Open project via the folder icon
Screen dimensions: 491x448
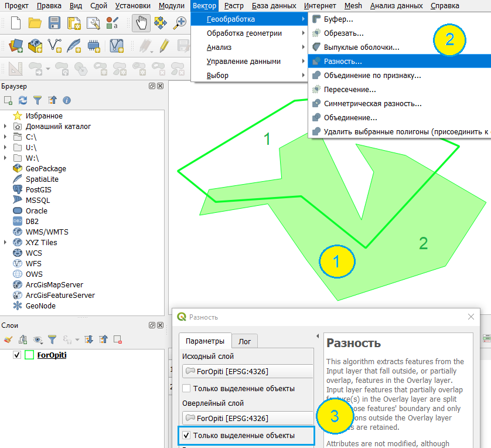tap(35, 23)
